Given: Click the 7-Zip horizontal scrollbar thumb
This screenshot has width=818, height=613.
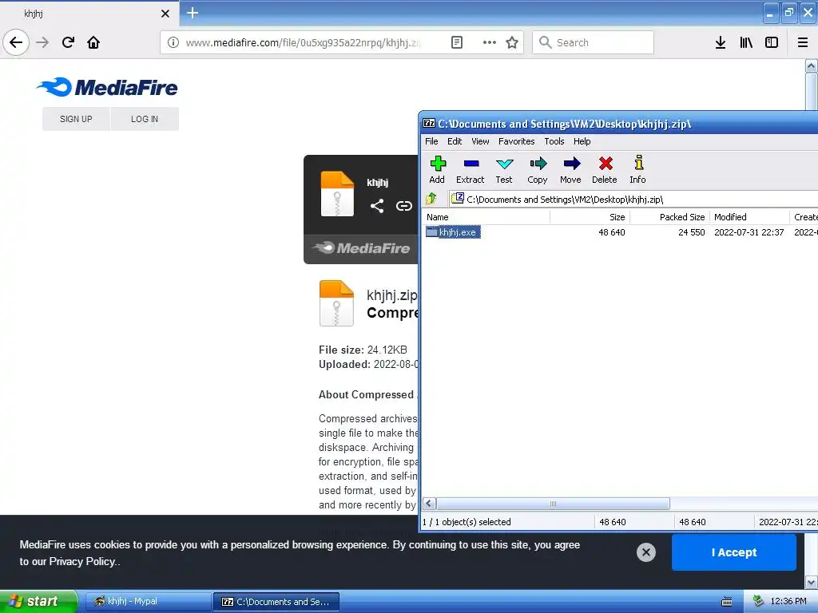Looking at the screenshot, I should [x=553, y=504].
